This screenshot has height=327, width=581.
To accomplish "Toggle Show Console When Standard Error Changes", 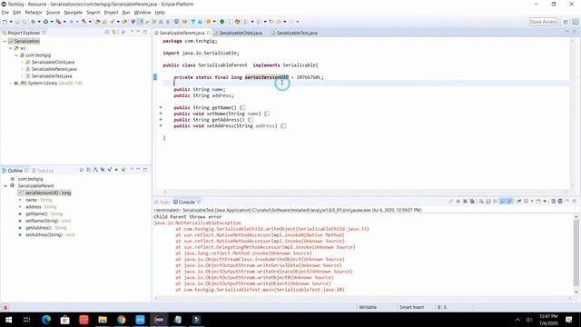I will point(510,201).
